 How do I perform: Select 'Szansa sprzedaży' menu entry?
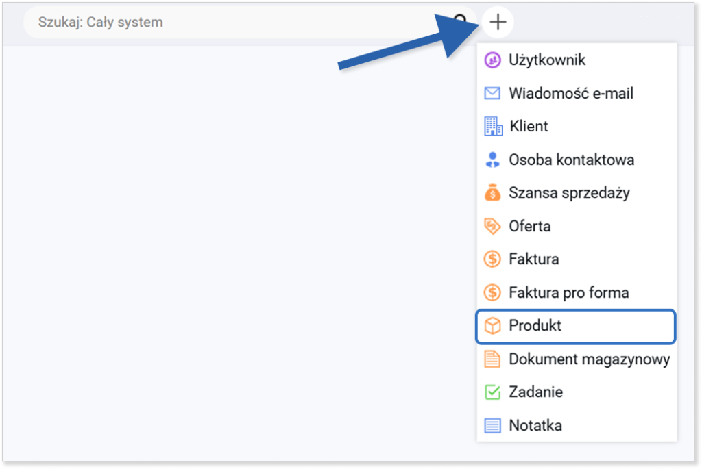[569, 193]
